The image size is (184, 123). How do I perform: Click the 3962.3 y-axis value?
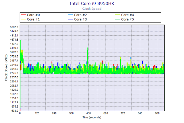14,52
